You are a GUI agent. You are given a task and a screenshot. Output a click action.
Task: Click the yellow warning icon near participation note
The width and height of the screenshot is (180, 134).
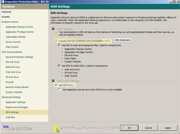tap(57, 33)
